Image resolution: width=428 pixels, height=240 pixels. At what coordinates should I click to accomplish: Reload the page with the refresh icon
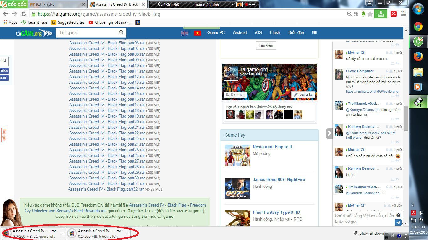24,14
